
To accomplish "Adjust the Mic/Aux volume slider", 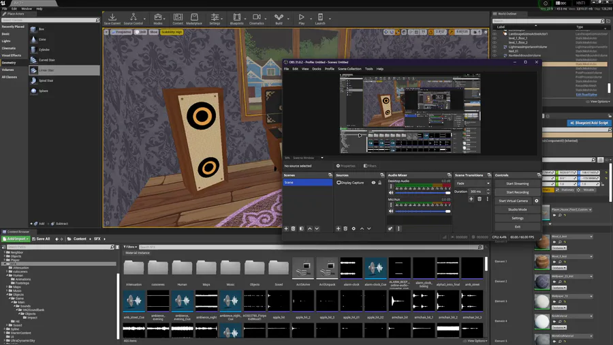I will click(x=448, y=211).
